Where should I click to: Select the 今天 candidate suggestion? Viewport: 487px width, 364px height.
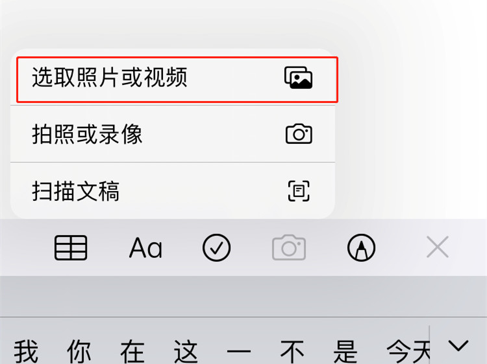408,352
